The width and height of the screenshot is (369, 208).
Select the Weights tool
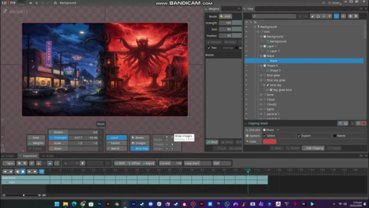pos(36,143)
